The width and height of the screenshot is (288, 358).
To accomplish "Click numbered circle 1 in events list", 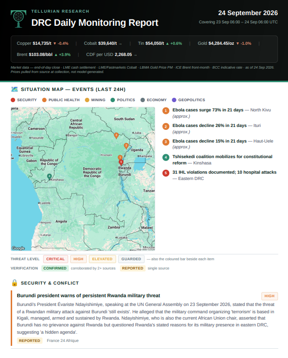I will pos(166,111).
